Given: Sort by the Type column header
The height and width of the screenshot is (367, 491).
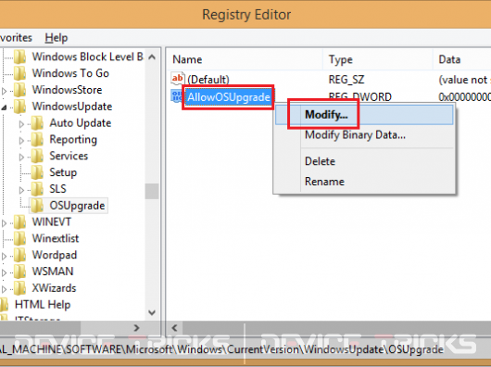Looking at the screenshot, I should tap(378, 59).
